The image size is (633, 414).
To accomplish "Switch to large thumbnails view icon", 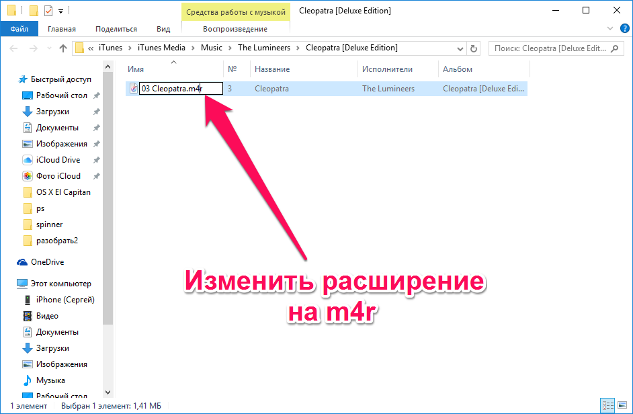I will (x=622, y=405).
